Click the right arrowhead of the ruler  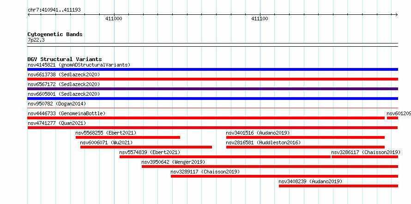click(397, 14)
